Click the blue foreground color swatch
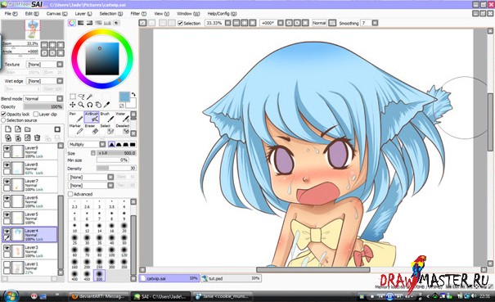The width and height of the screenshot is (495, 302). point(124,97)
